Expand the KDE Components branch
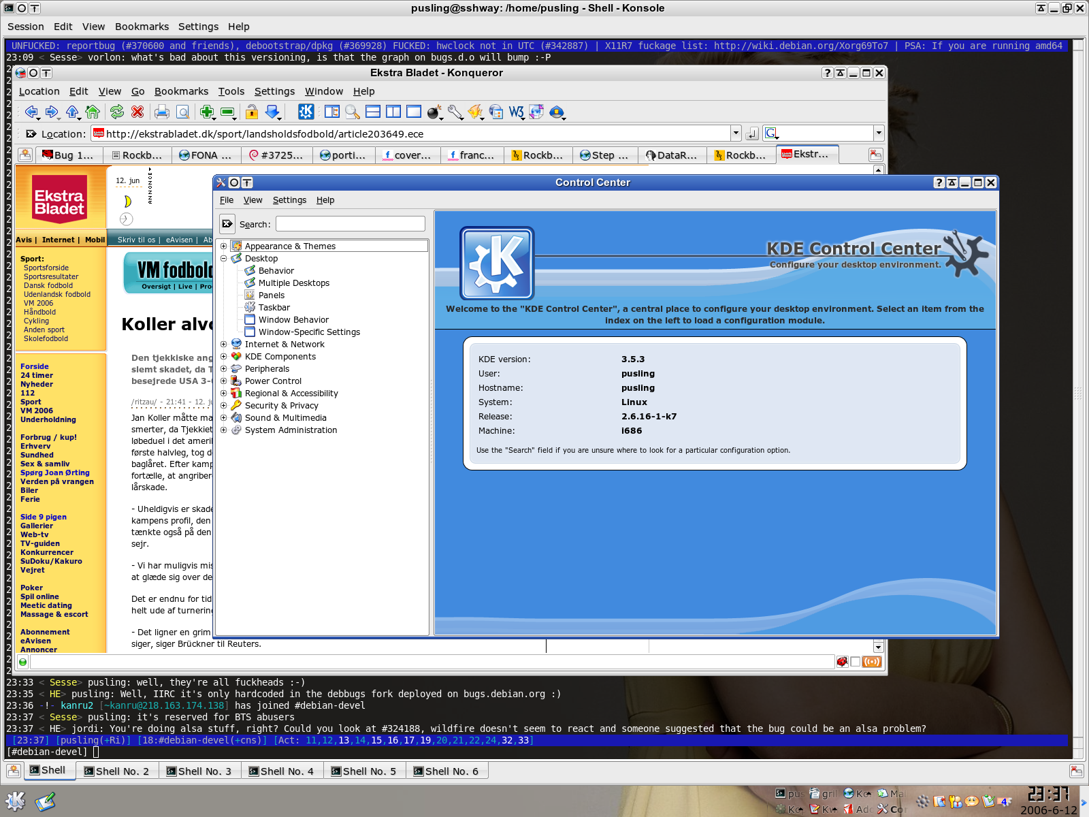Screen dimensions: 1089x817 (223, 356)
